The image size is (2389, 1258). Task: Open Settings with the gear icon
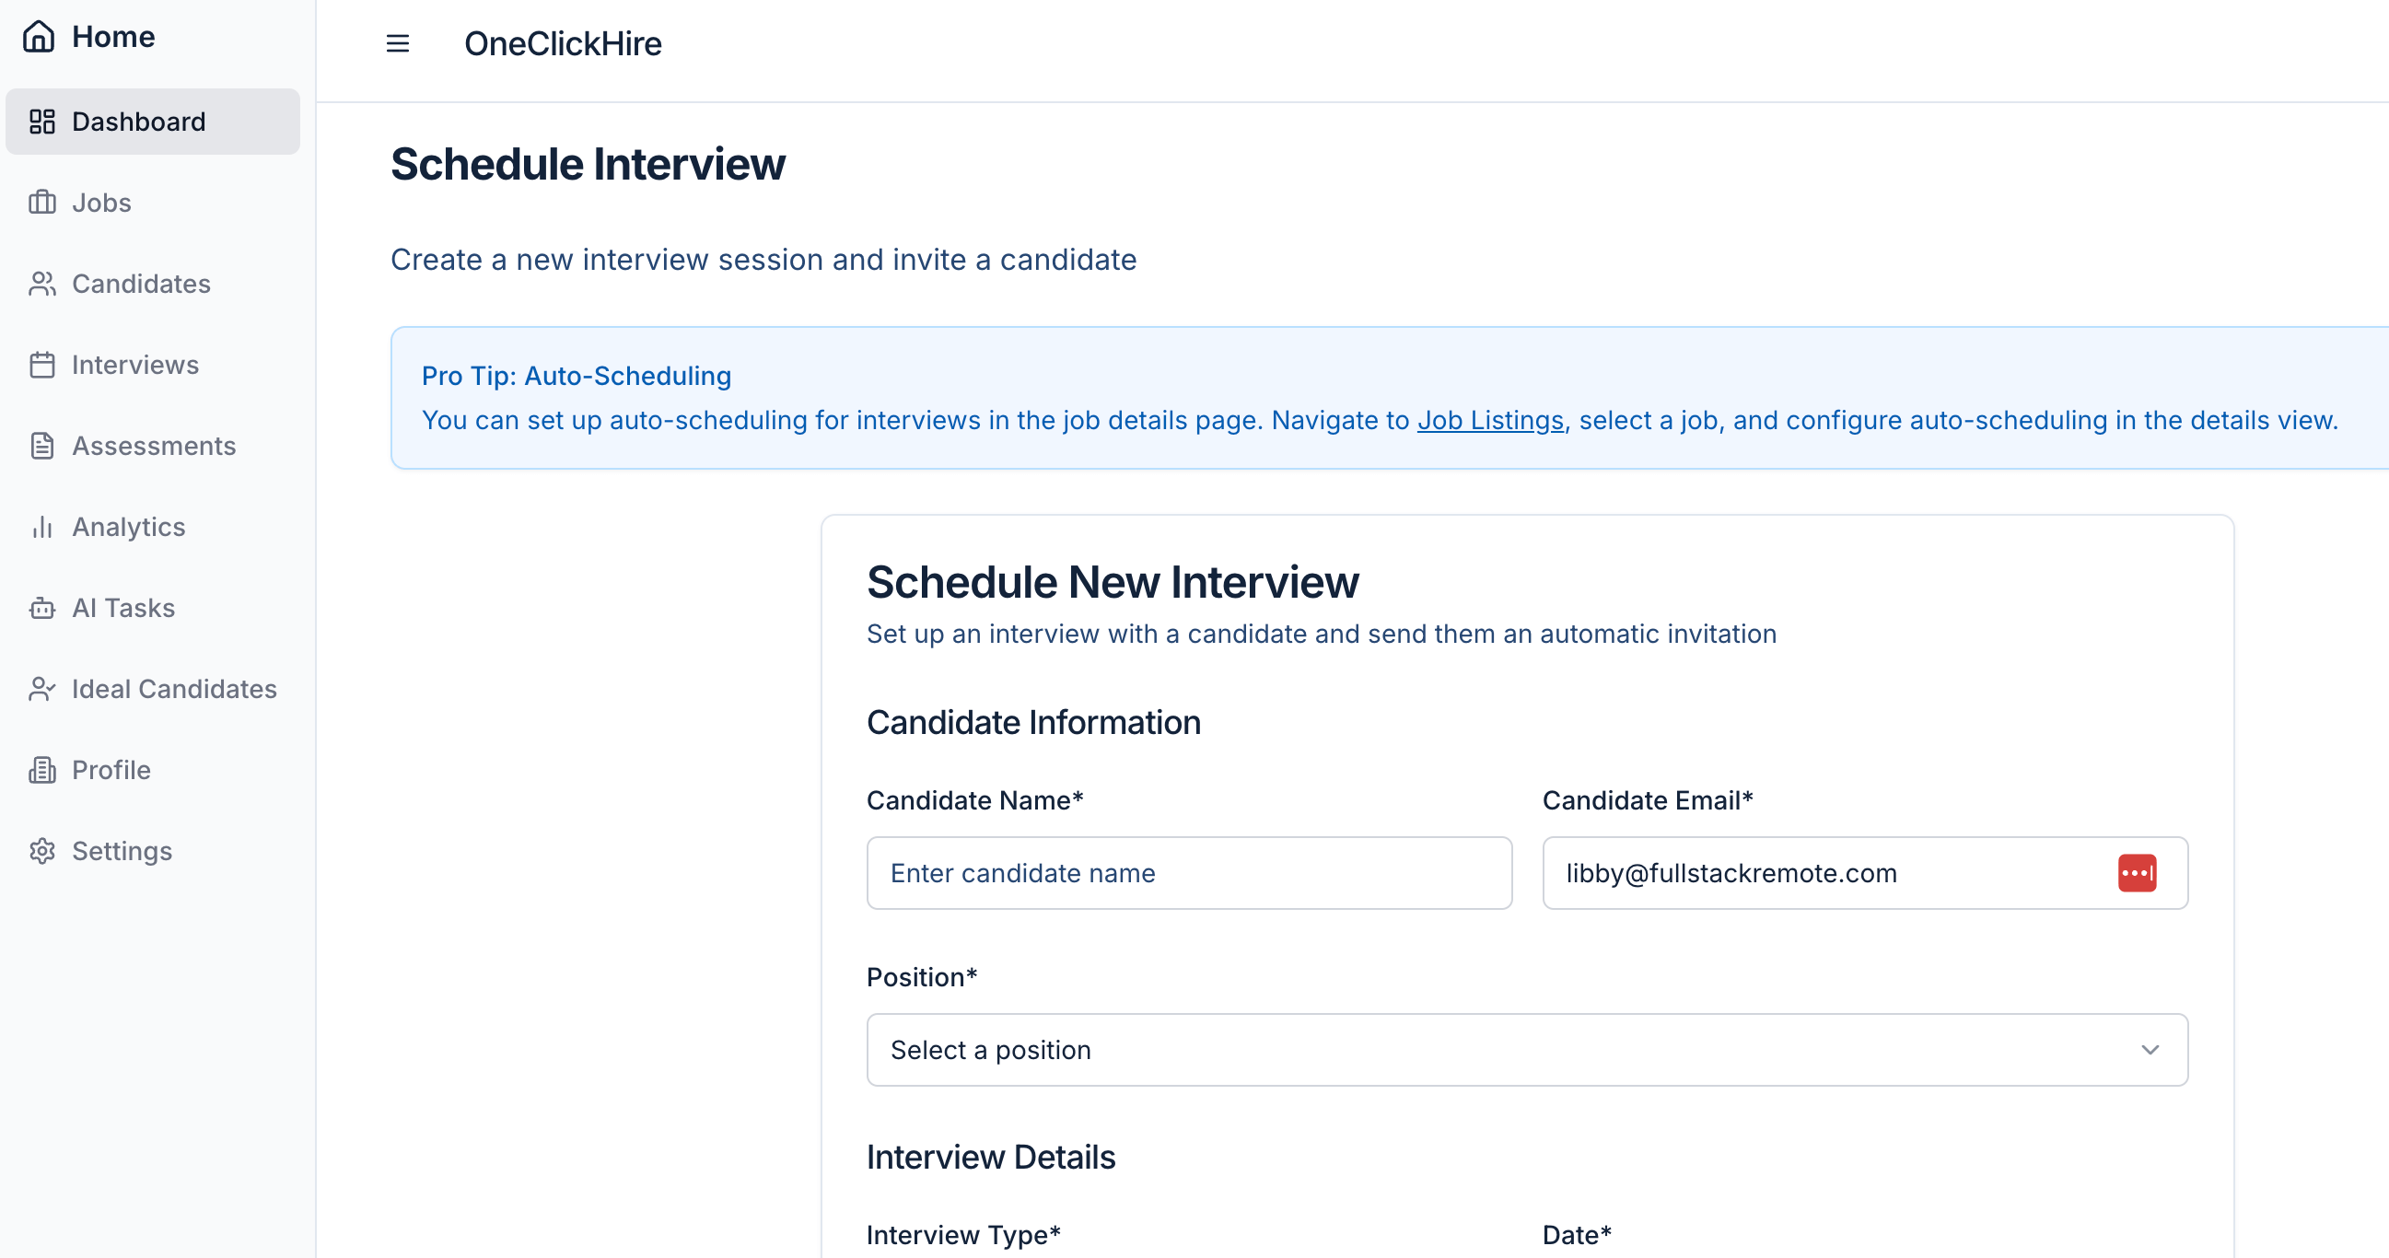pos(42,851)
